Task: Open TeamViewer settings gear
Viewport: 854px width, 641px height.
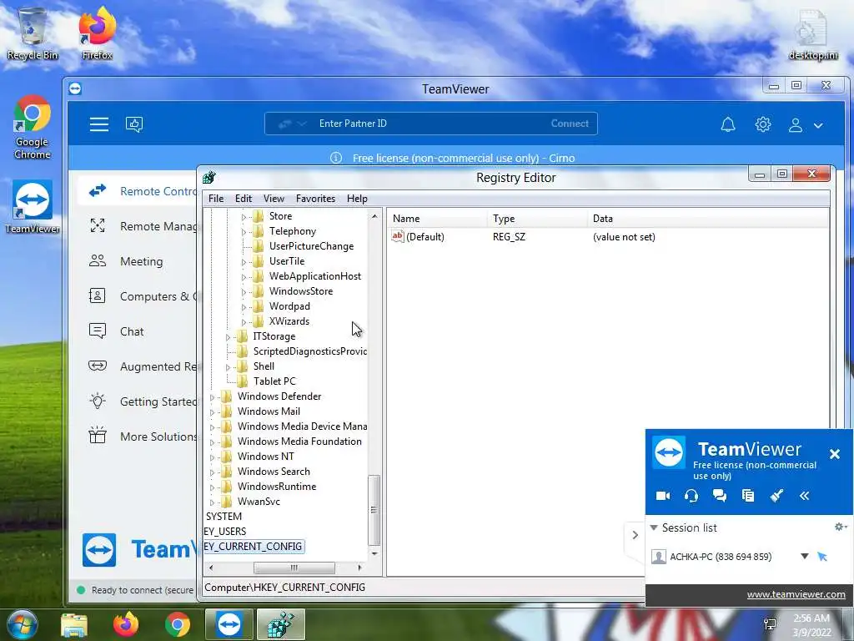Action: tap(762, 124)
